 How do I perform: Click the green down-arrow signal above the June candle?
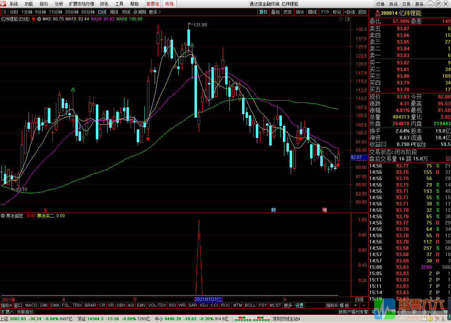coord(73,90)
